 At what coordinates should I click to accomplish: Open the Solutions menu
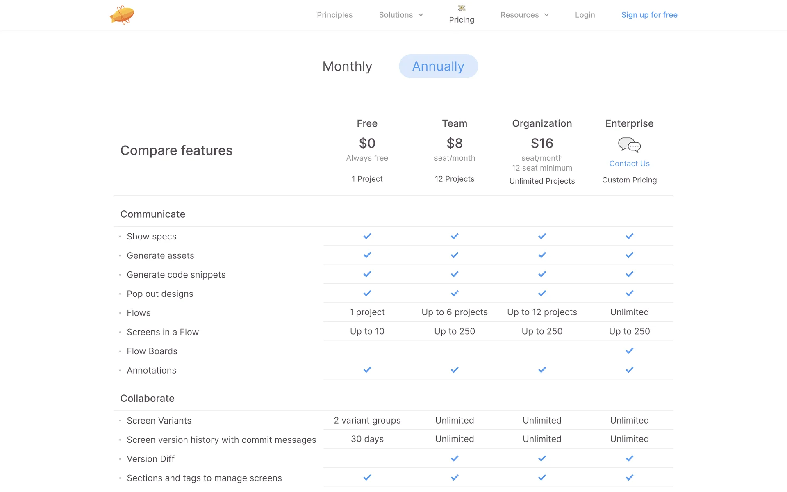tap(396, 15)
